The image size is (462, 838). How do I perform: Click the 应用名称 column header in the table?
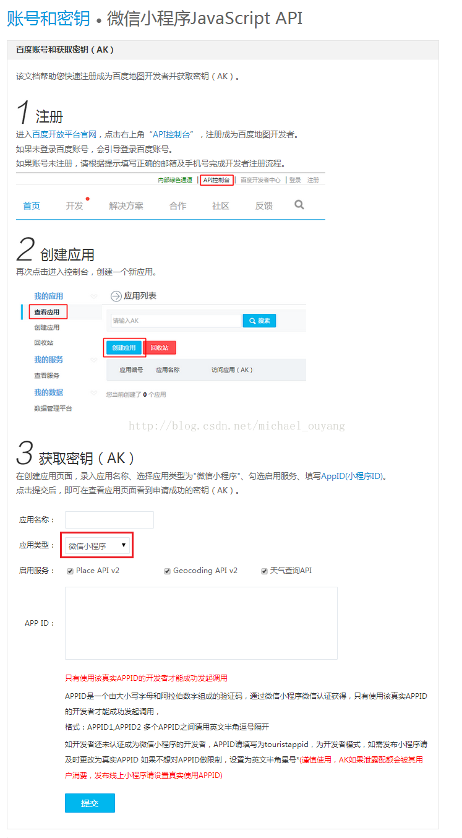click(x=168, y=370)
